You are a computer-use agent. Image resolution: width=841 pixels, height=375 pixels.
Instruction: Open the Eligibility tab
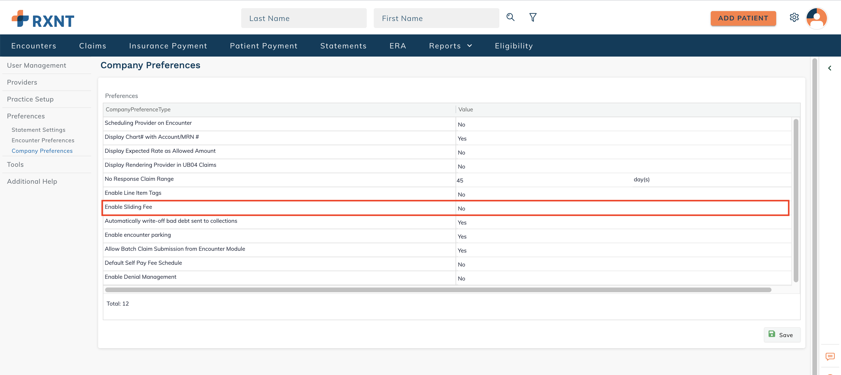coord(514,46)
